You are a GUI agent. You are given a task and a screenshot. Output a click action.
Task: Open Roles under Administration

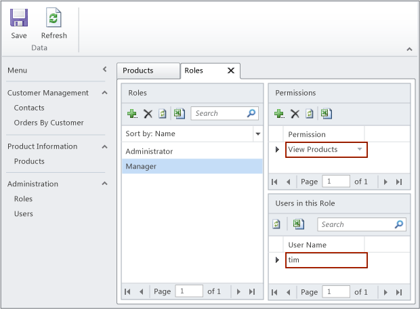(23, 199)
